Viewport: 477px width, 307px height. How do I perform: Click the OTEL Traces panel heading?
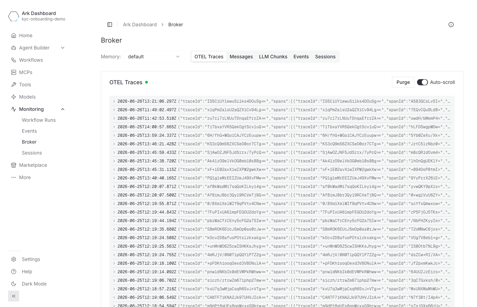coord(126,82)
